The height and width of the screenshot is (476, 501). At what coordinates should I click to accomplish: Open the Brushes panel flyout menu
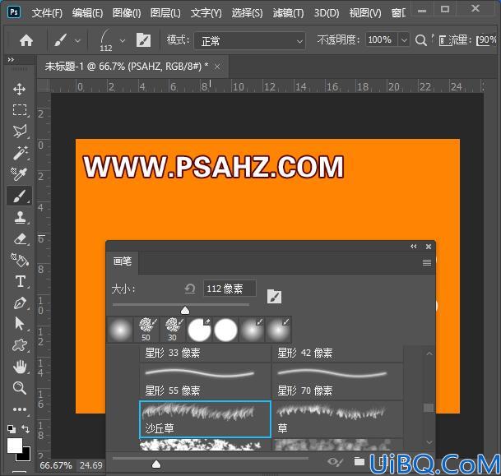pos(427,263)
